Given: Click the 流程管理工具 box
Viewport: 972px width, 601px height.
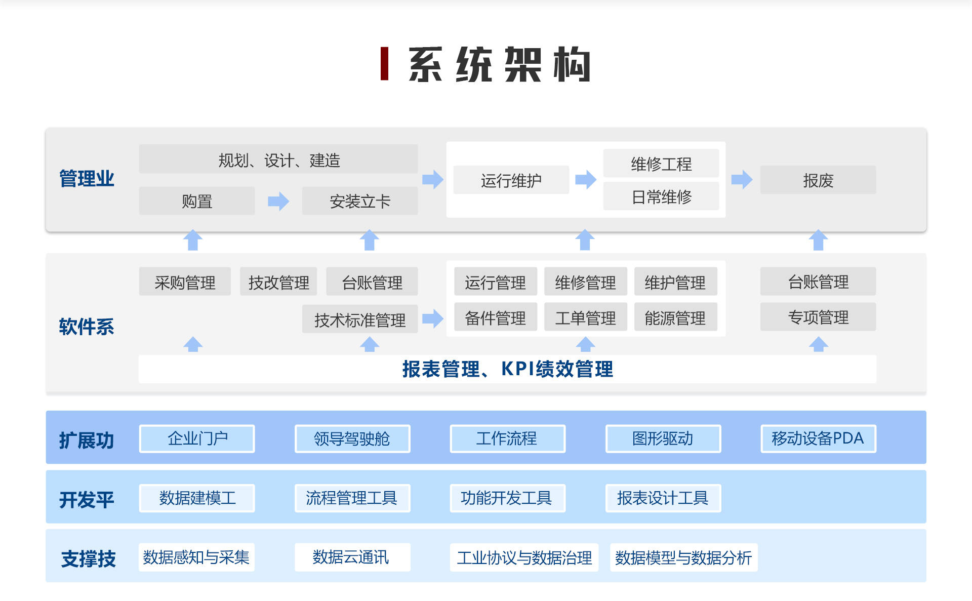Looking at the screenshot, I should pos(352,498).
